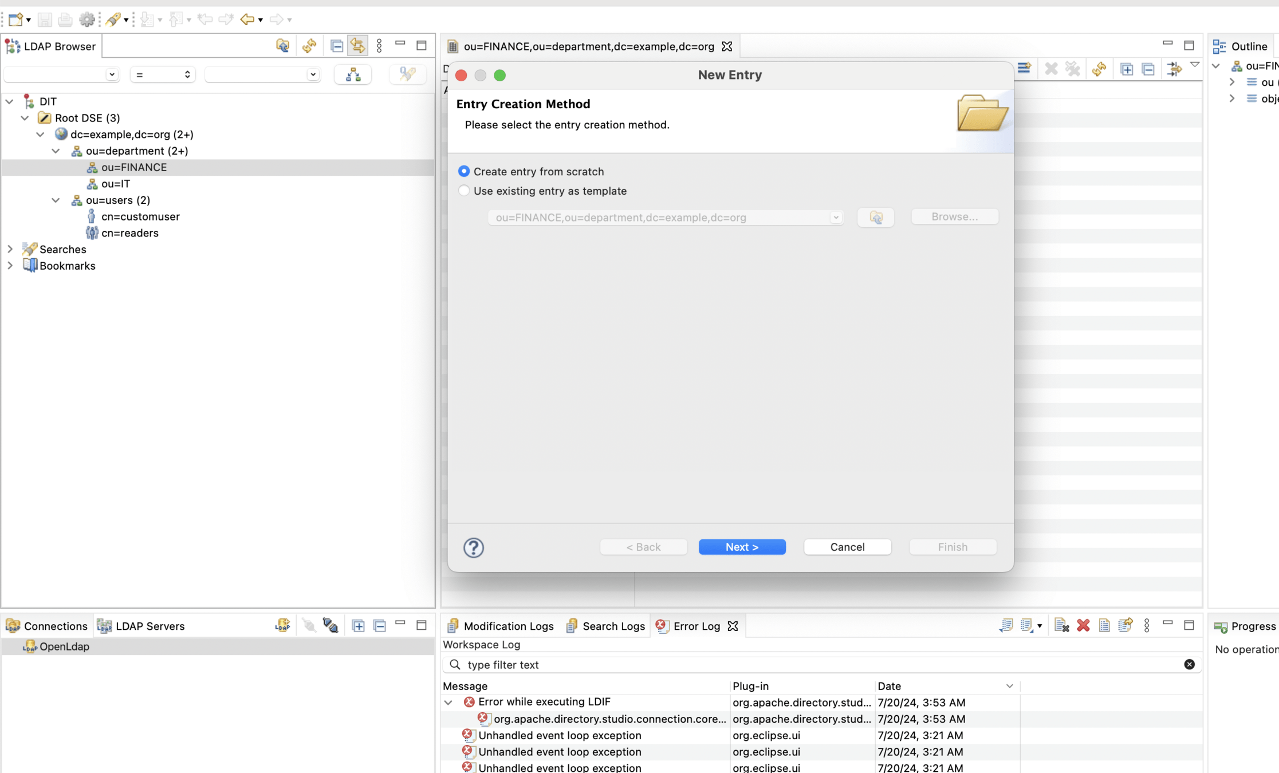Click the refresh icon in LDAP Browser toolbar
1279x773 pixels.
pos(309,46)
